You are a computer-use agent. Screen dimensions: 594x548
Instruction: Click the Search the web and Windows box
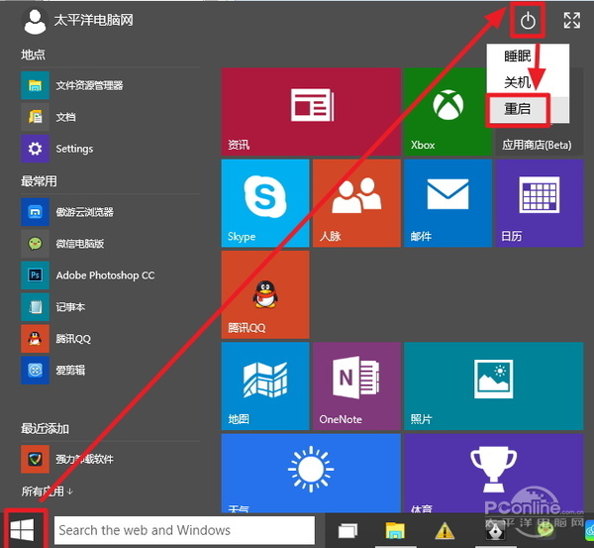pos(184,530)
